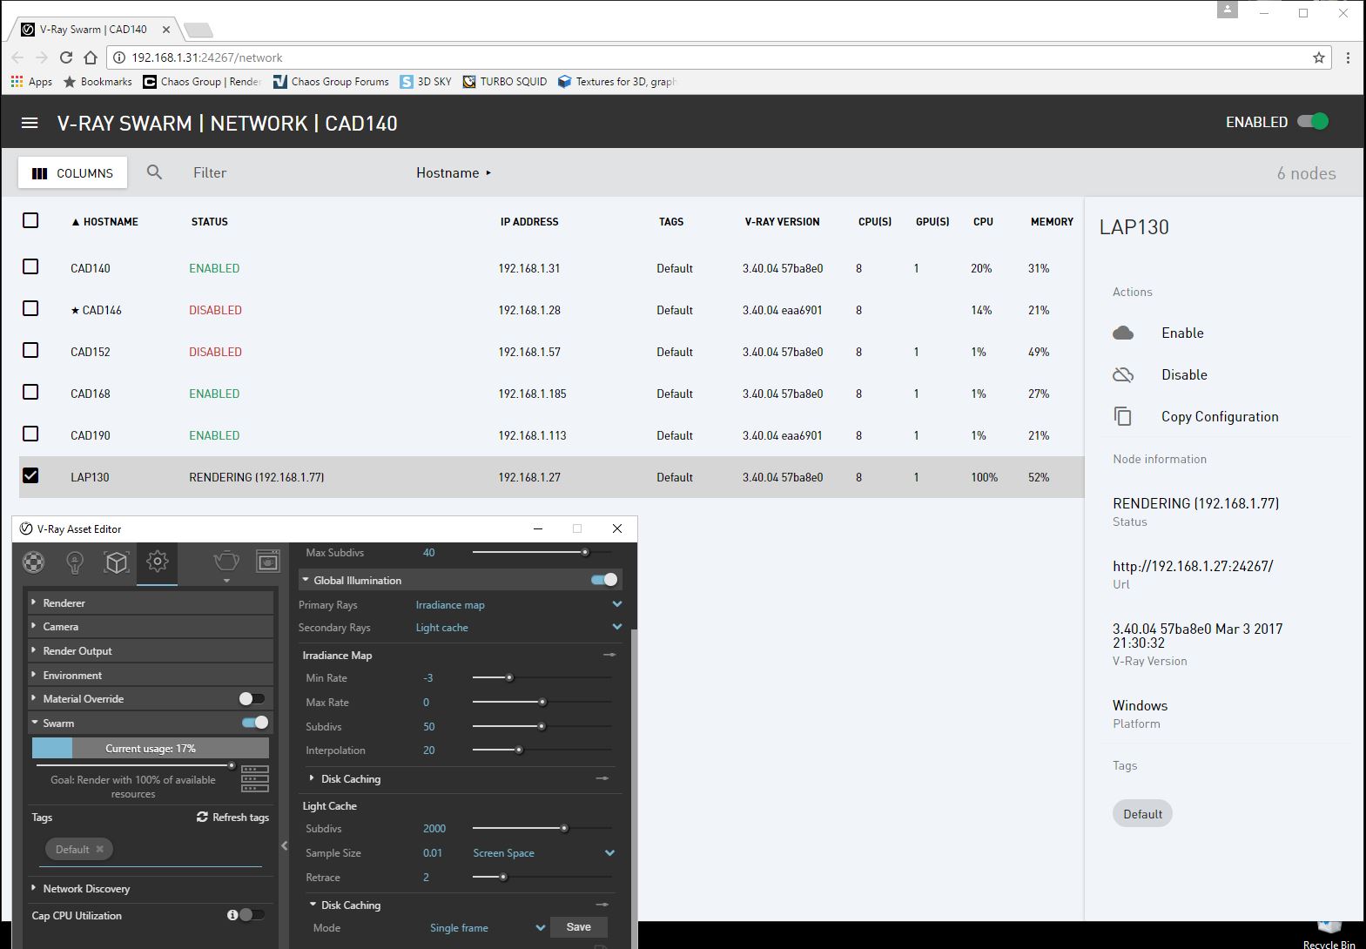Click the teapot render icon
Image resolution: width=1366 pixels, height=949 pixels.
[225, 562]
